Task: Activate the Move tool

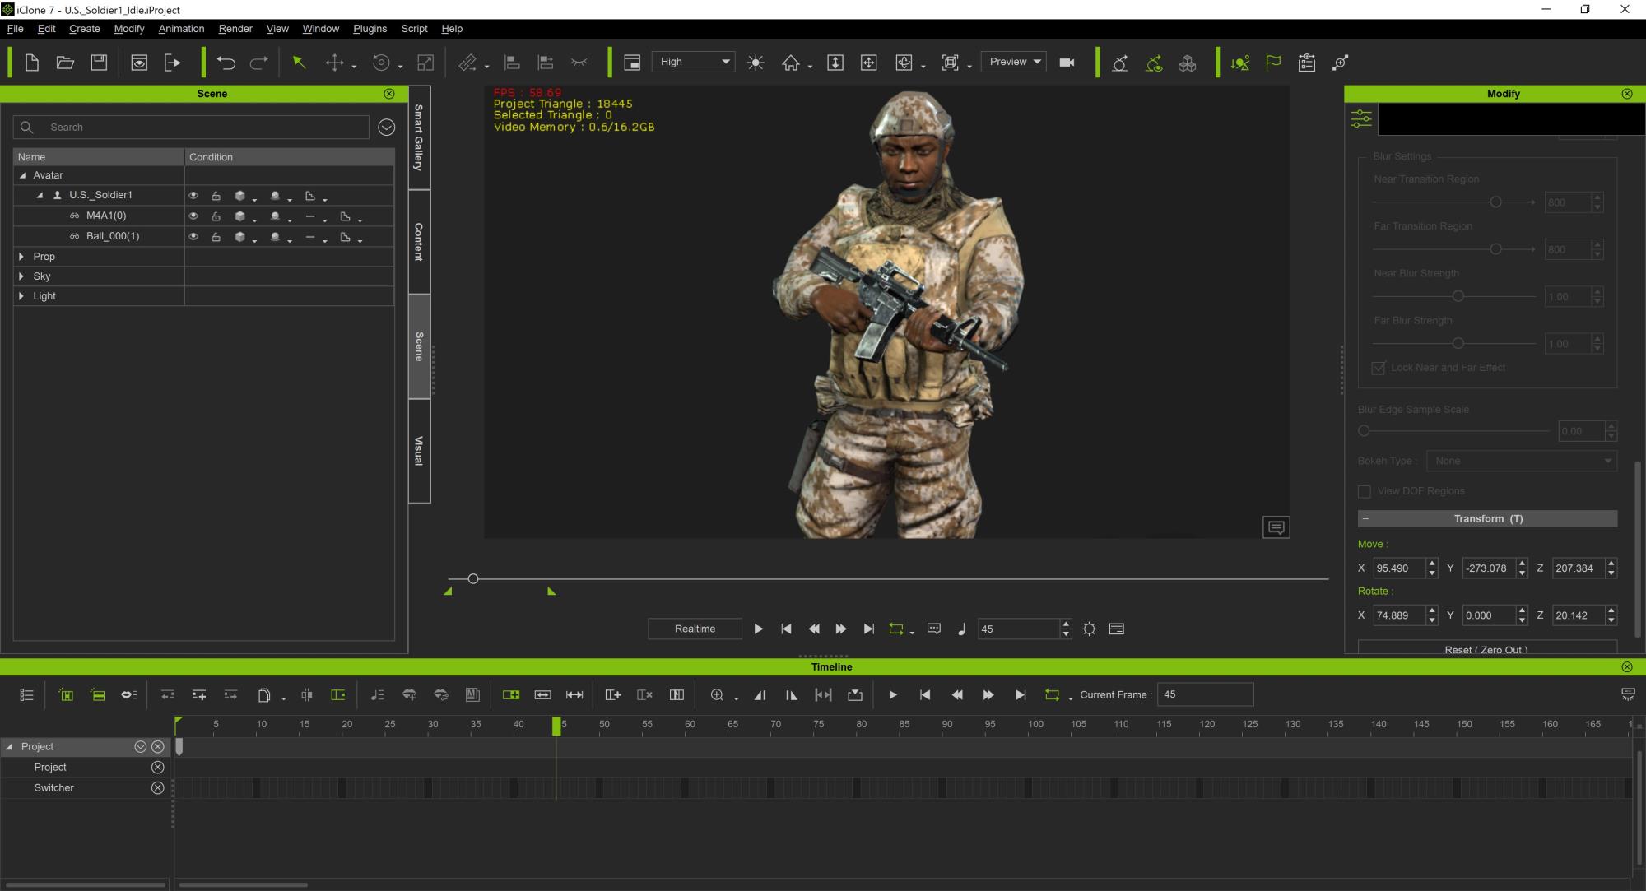Action: click(334, 63)
